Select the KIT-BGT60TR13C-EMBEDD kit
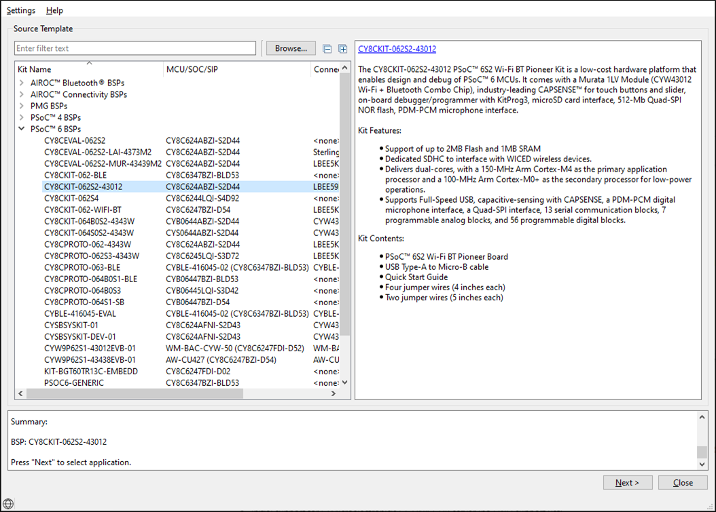This screenshot has width=716, height=512. pos(91,372)
